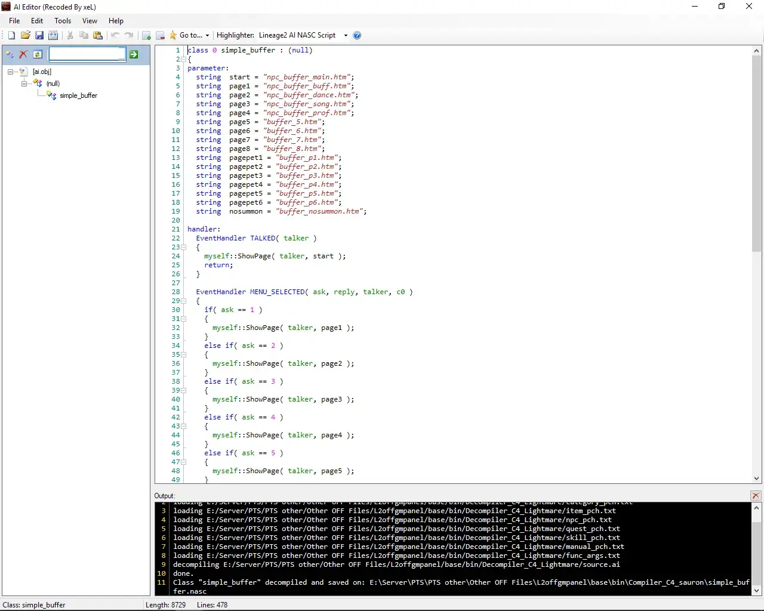The width and height of the screenshot is (764, 611).
Task: Open the Go to... dropdown
Action: tap(194, 35)
